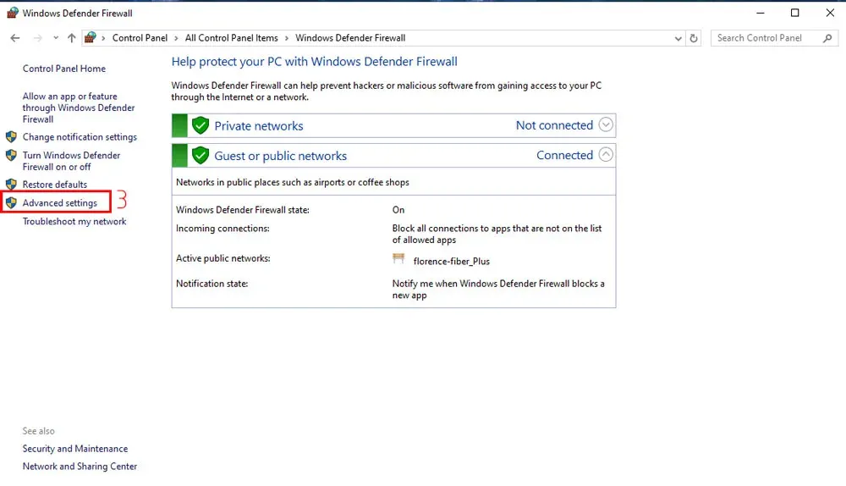The width and height of the screenshot is (846, 486).
Task: Expand the chevron after Control Panel breadcrumb
Action: click(x=177, y=38)
